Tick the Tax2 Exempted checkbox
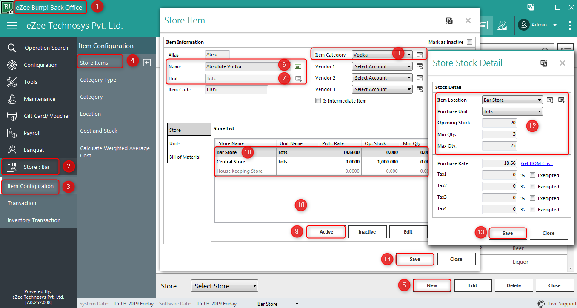577x308 pixels. coord(532,187)
